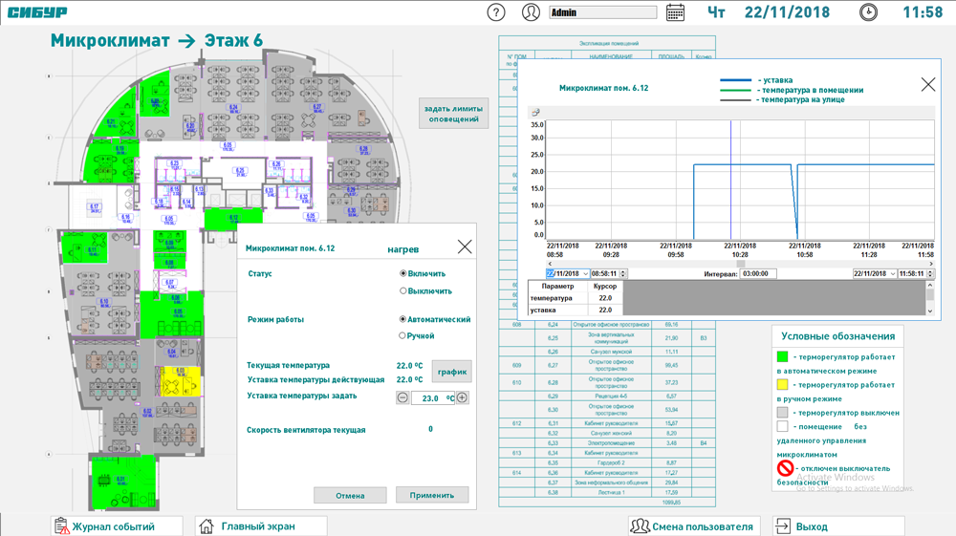Screen dimensions: 956x536
Task: Click the chart scroll left arrow
Action: coord(550,264)
